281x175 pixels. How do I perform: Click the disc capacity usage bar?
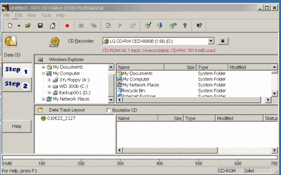pos(140,158)
